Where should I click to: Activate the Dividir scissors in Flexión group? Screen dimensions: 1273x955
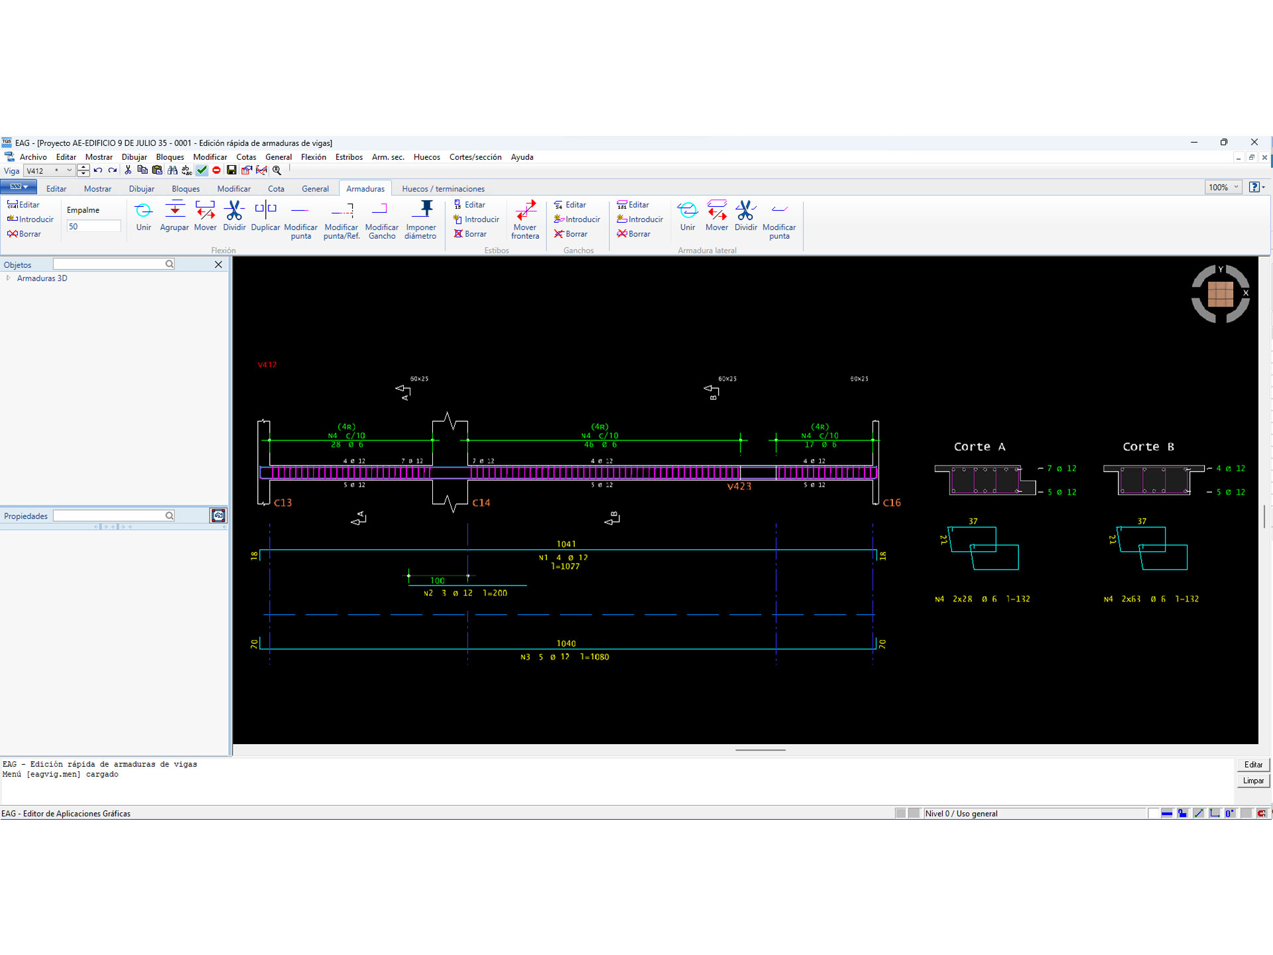[234, 216]
